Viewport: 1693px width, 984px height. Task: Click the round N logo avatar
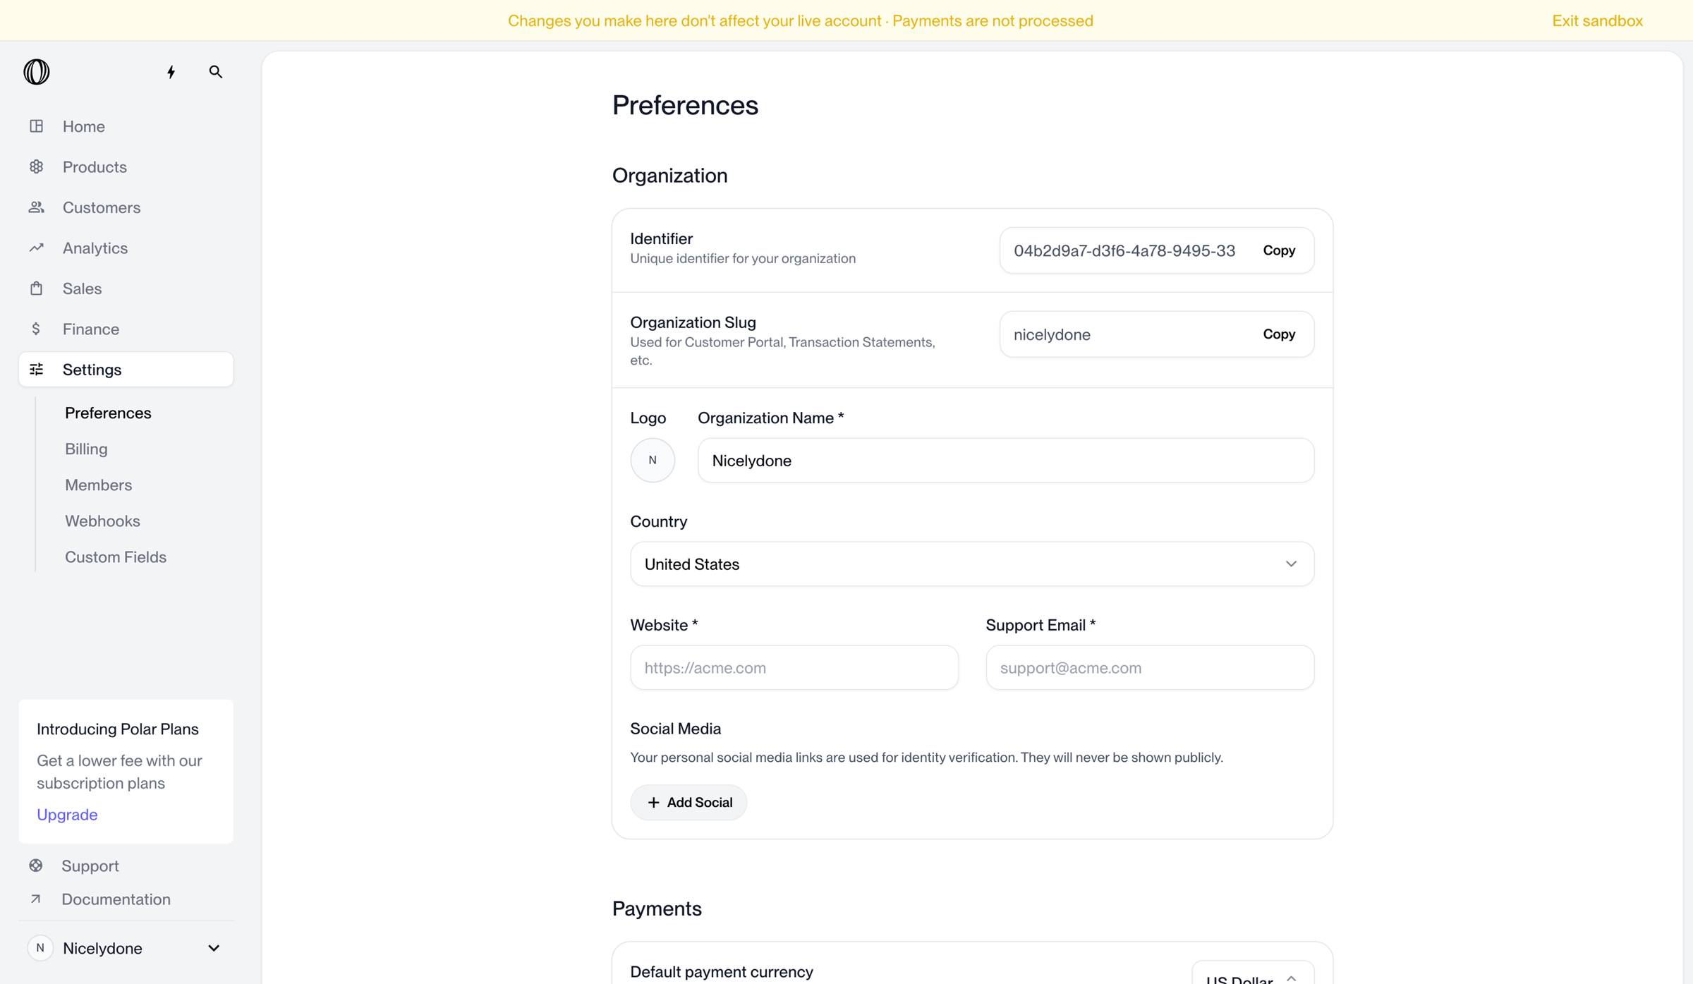coord(653,461)
